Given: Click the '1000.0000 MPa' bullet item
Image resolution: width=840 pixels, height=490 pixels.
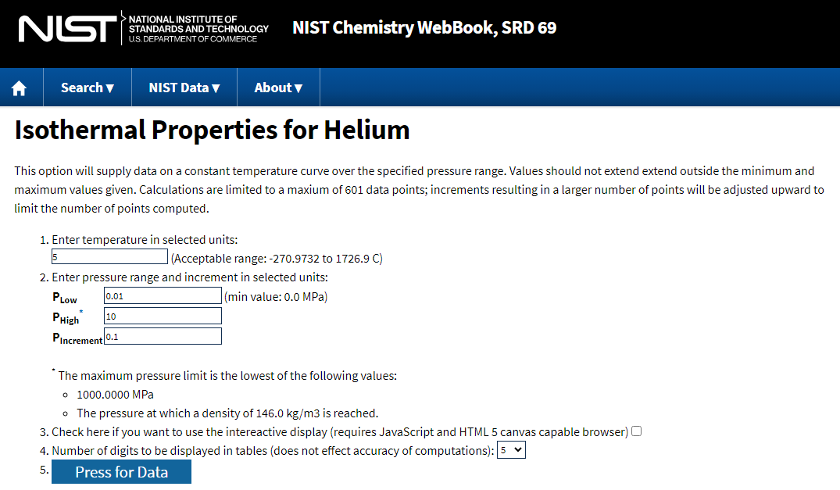Looking at the screenshot, I should coord(115,394).
